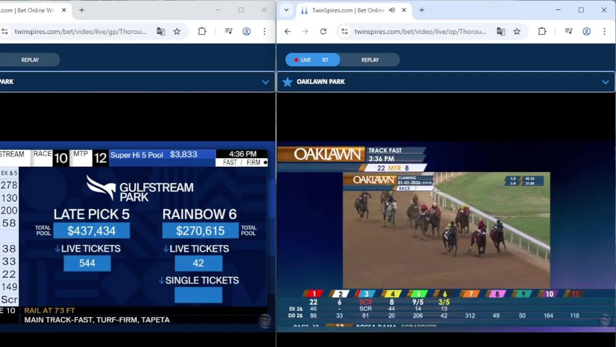
Task: Switch to the LIVE R7 video feed
Action: pyautogui.click(x=312, y=60)
